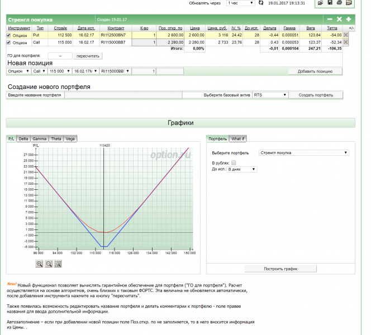Edit the Put row quantity field

[x=144, y=35]
